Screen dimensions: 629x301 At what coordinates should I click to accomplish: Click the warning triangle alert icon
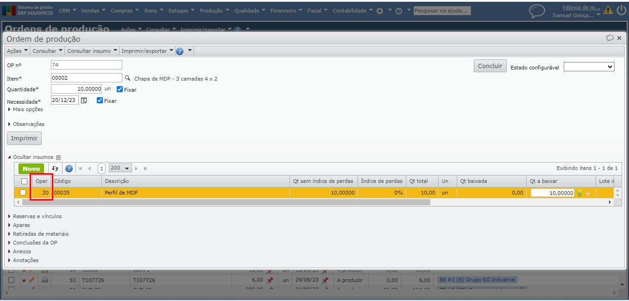point(608,10)
